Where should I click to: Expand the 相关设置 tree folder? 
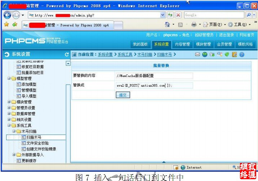click(9, 119)
